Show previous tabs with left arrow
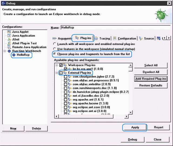The width and height of the screenshot is (173, 146). pyautogui.click(x=165, y=38)
